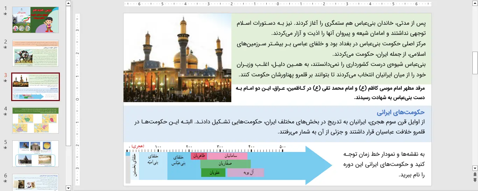Select the golden-domed shrine photo on slide

(177, 58)
